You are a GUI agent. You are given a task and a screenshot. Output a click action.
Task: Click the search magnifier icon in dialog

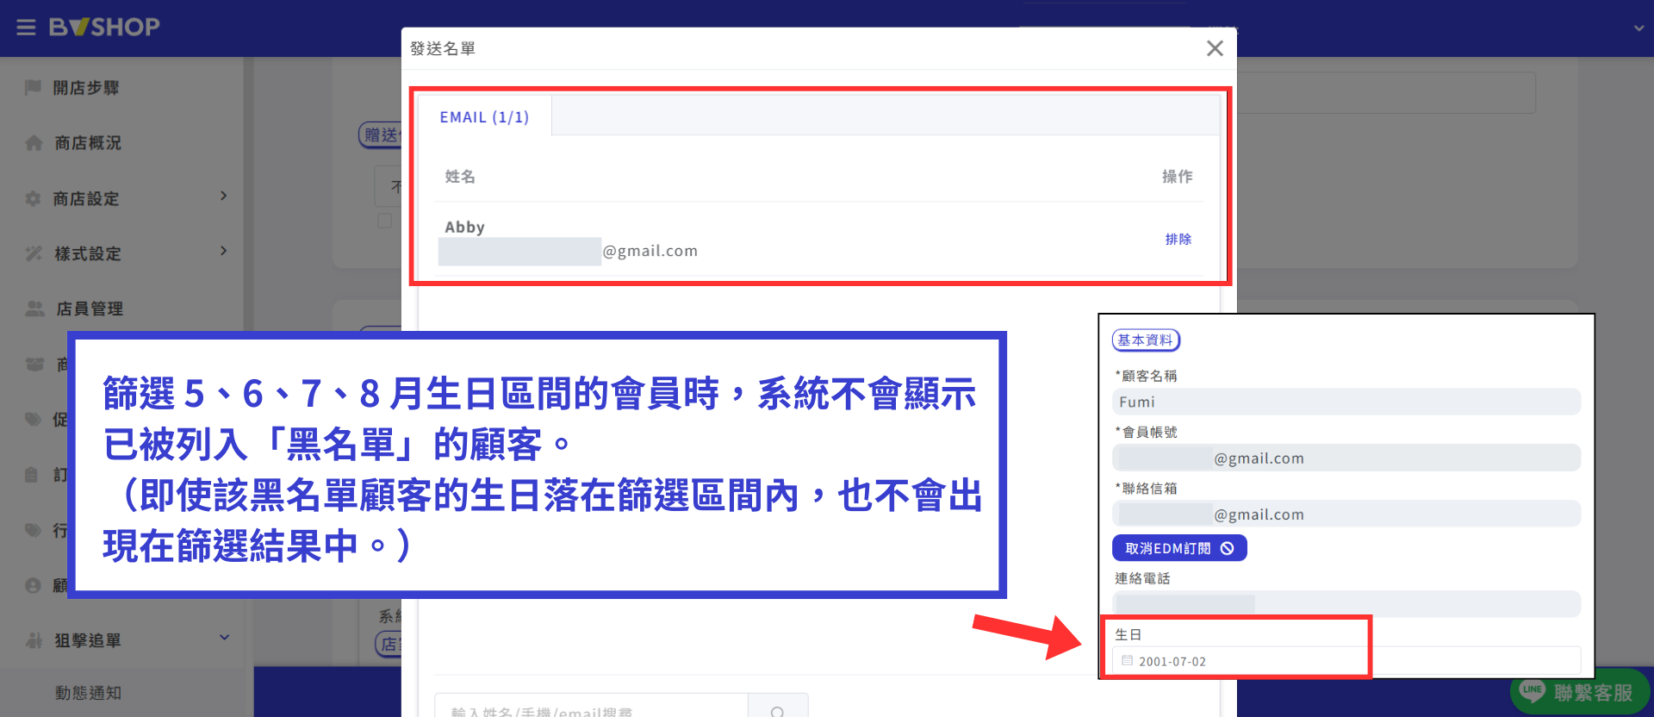[778, 711]
